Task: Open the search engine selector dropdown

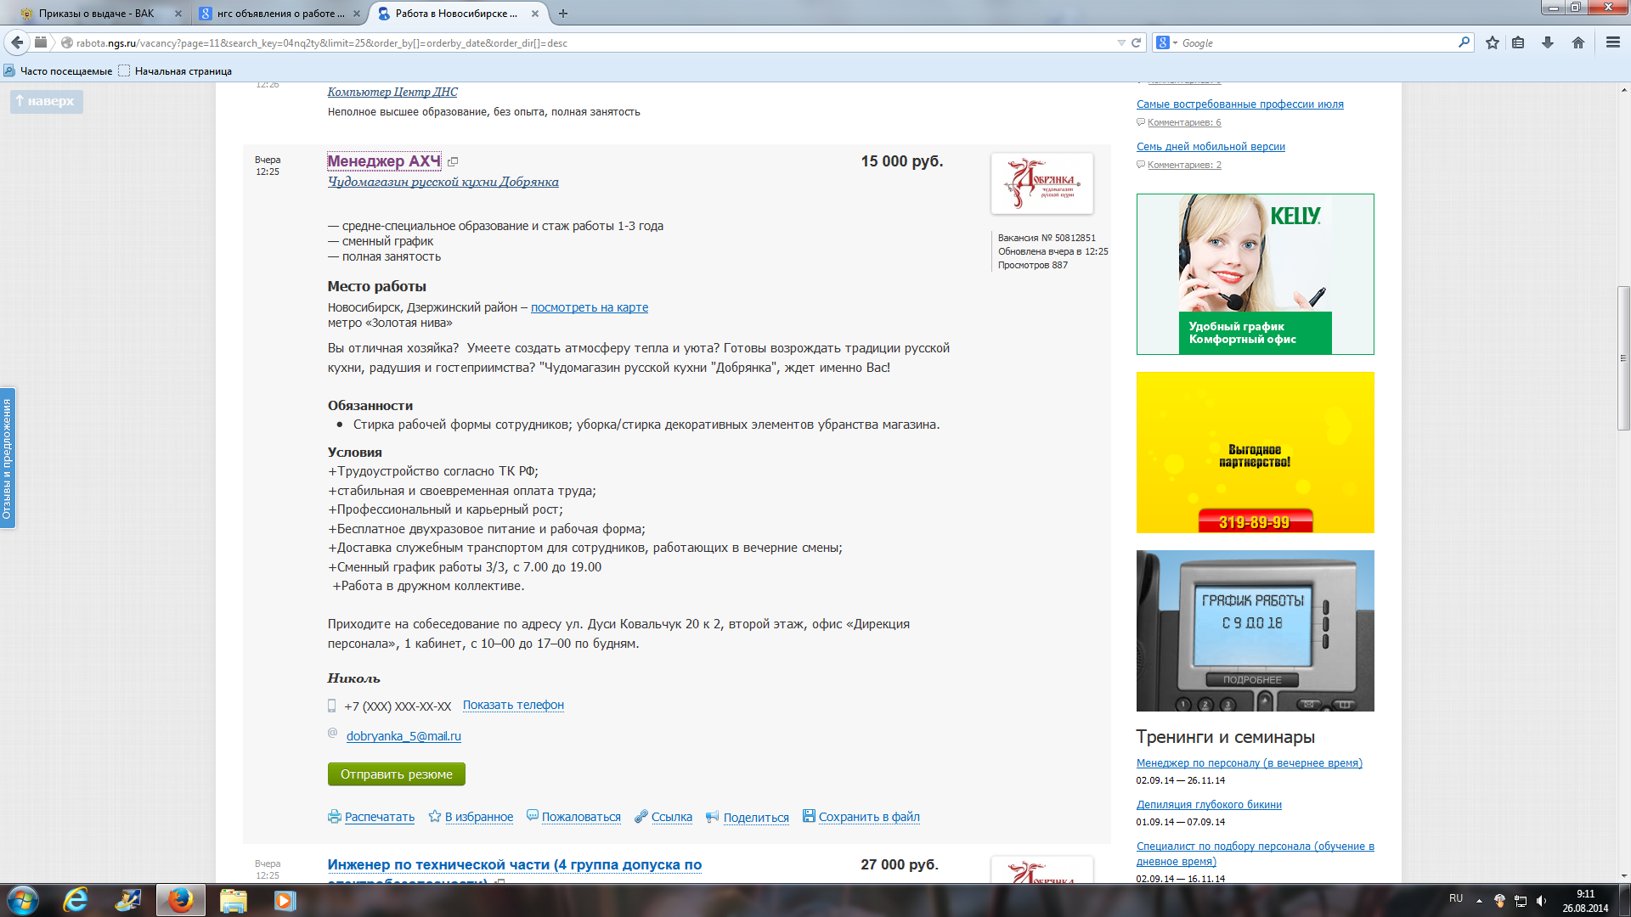Action: click(1167, 42)
